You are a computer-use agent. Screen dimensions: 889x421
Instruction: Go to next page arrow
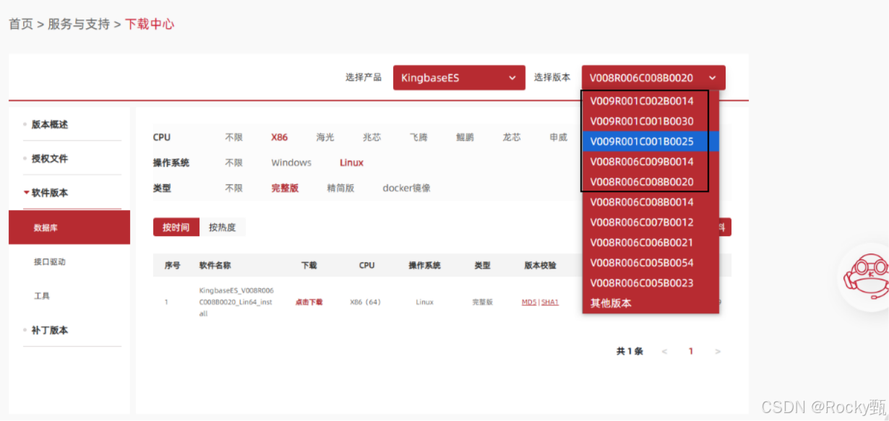717,351
